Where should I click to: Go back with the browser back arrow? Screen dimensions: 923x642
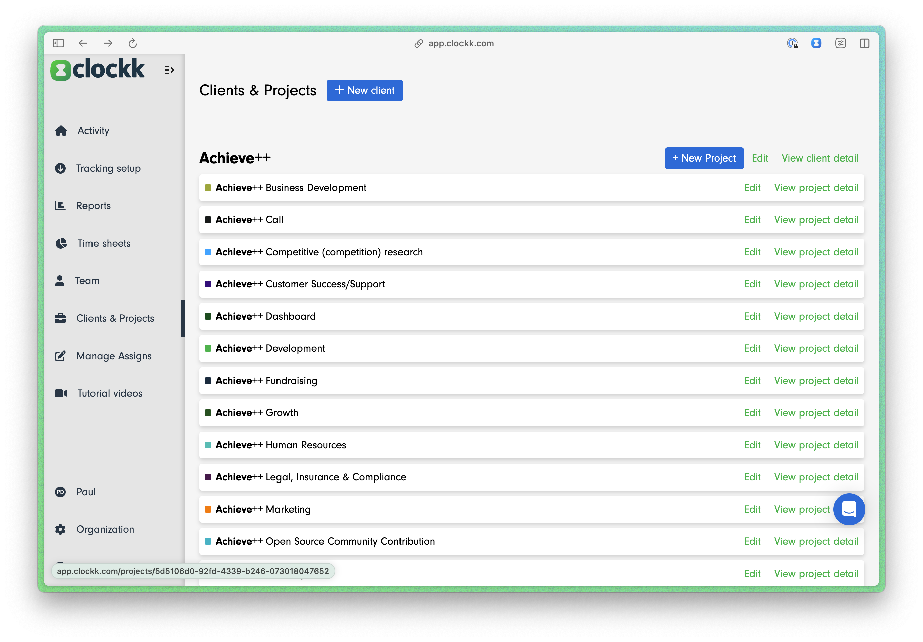(x=83, y=43)
